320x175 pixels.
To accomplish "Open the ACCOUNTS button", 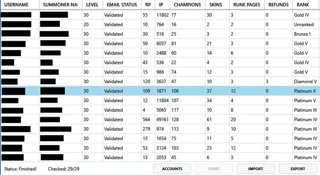I will [172, 169].
